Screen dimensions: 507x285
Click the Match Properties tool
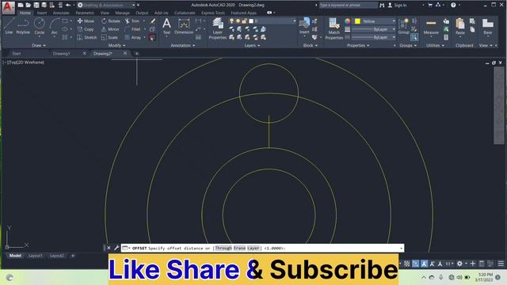pyautogui.click(x=334, y=28)
